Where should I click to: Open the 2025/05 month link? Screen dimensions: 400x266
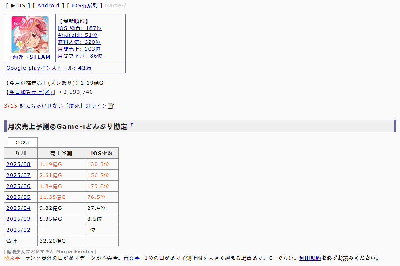pyautogui.click(x=18, y=197)
